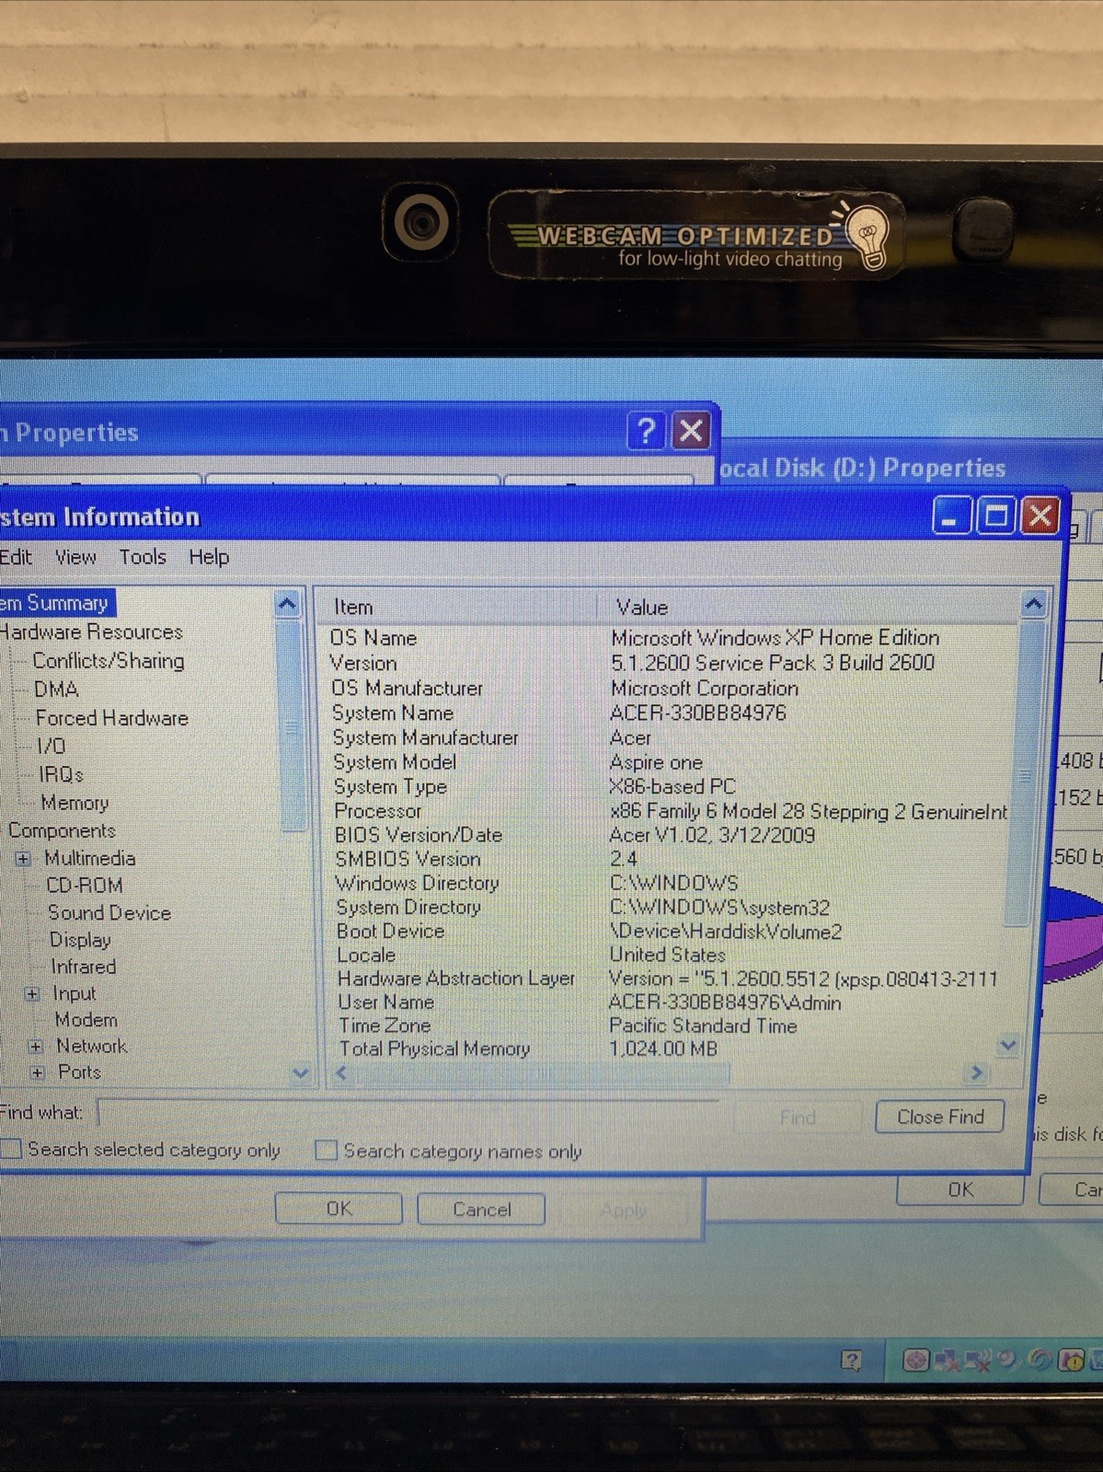Click Cancel in the back Properties dialog

click(x=481, y=1210)
